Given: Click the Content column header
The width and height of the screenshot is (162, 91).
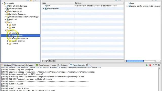Looking at the screenshot, I should coord(99,3).
